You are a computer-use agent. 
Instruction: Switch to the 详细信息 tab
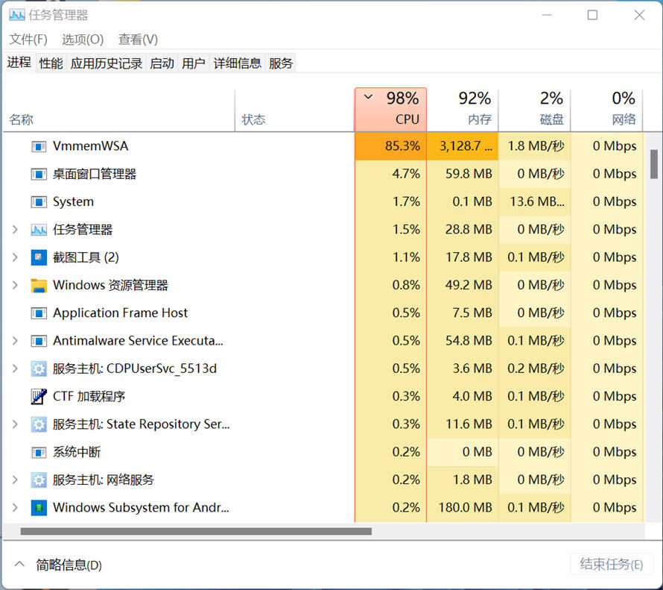pos(237,63)
